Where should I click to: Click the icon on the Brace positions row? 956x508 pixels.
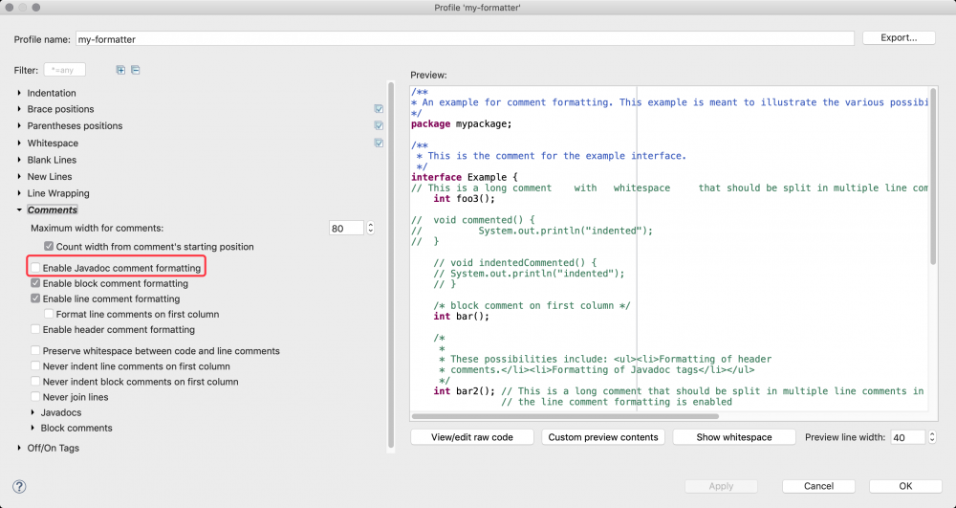click(x=380, y=109)
